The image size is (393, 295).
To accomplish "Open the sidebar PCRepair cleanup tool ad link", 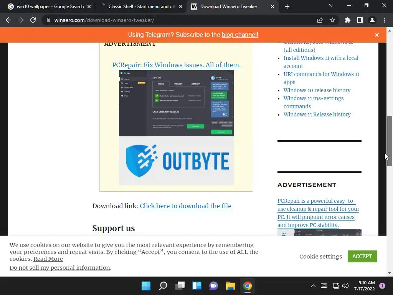I will pos(318,213).
